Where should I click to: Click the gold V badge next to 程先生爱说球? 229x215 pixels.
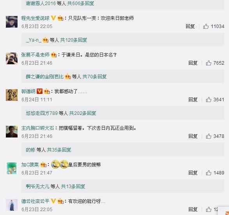click(x=53, y=18)
